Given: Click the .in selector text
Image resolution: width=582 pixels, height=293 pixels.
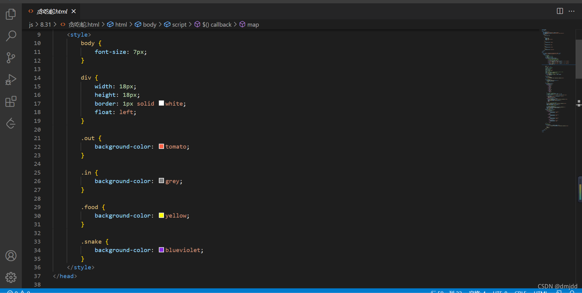Looking at the screenshot, I should (86, 173).
